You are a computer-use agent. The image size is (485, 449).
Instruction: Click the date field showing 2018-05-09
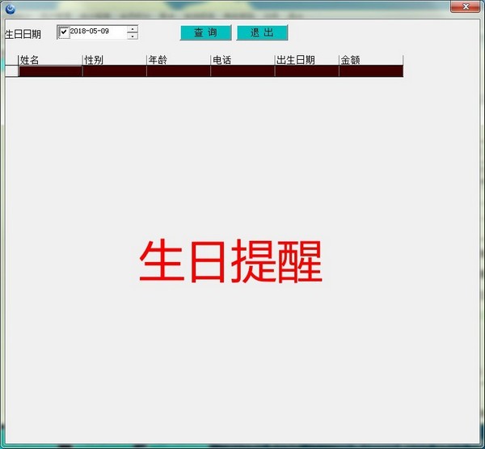(x=98, y=32)
